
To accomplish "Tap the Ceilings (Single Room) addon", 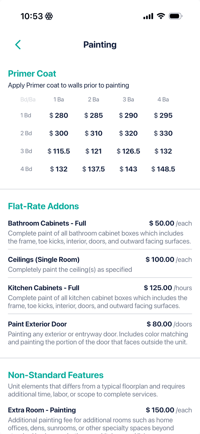I will pyautogui.click(x=43, y=259).
